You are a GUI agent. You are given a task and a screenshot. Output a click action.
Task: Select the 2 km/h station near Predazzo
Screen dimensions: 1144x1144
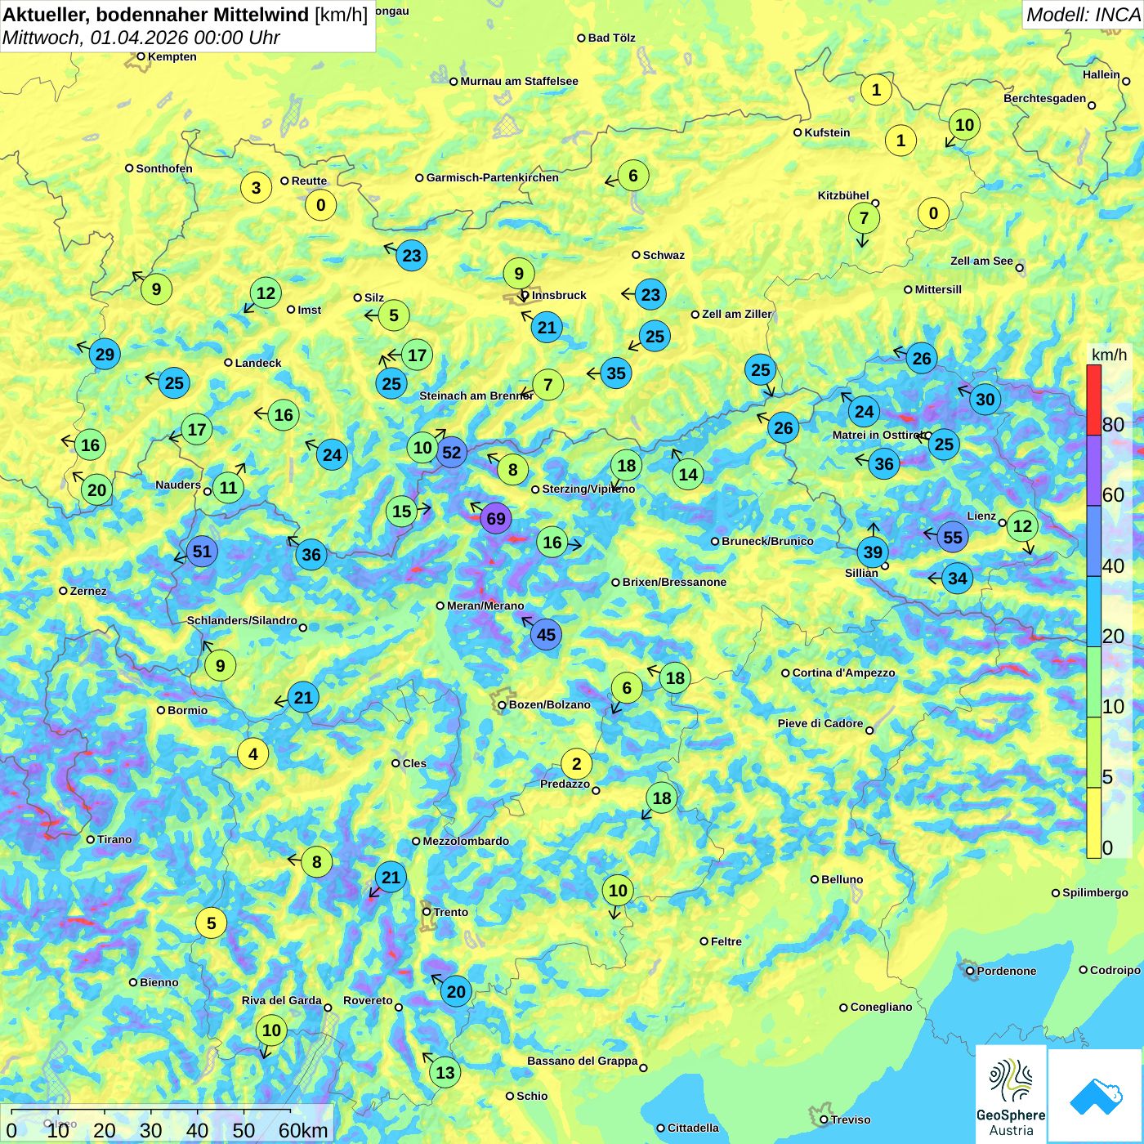pyautogui.click(x=577, y=764)
